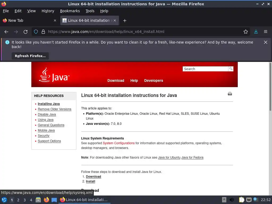Viewport: 272px width, 204px height.
Task: Open the General Questions link
Action: point(51,125)
